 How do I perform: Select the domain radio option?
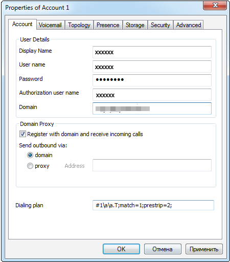coord(30,155)
